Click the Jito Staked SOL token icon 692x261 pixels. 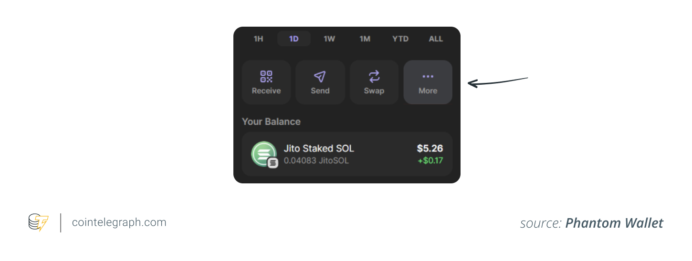pyautogui.click(x=263, y=153)
